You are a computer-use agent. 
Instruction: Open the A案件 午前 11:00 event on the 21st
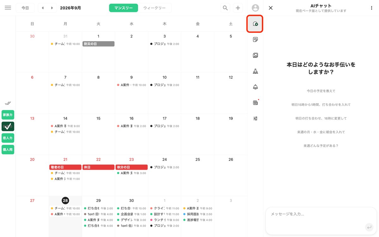click(x=65, y=179)
